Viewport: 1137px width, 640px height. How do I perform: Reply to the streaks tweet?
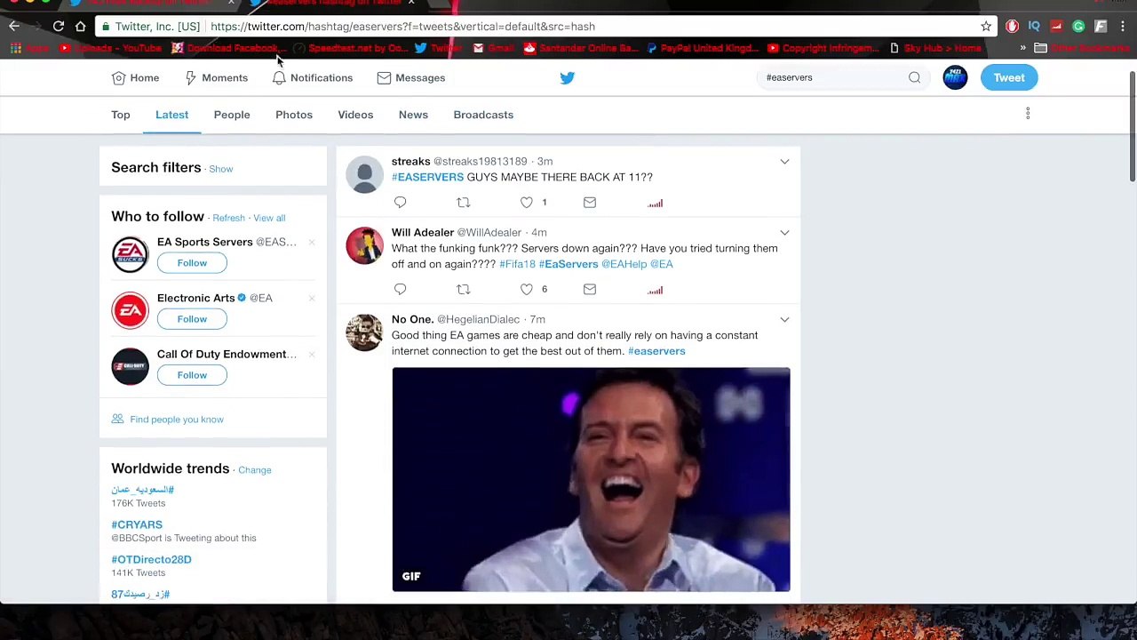pyautogui.click(x=400, y=203)
